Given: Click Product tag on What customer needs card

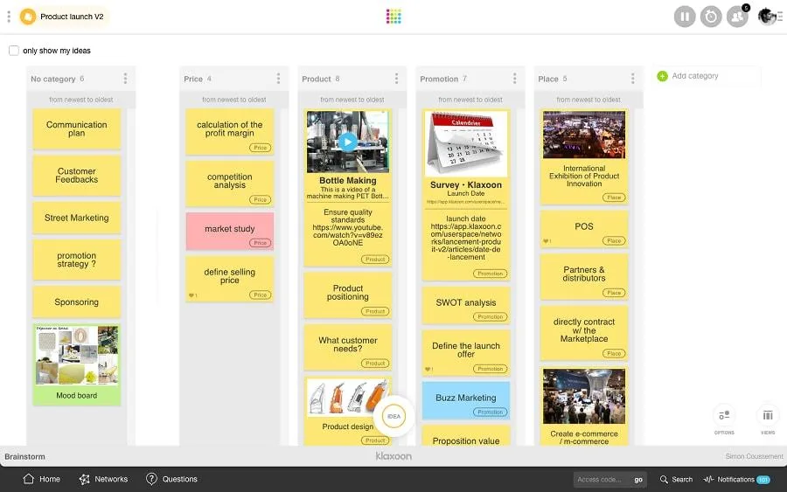Looking at the screenshot, I should click(x=375, y=364).
